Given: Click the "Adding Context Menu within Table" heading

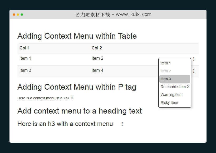Looking at the screenshot, I should [x=77, y=36].
